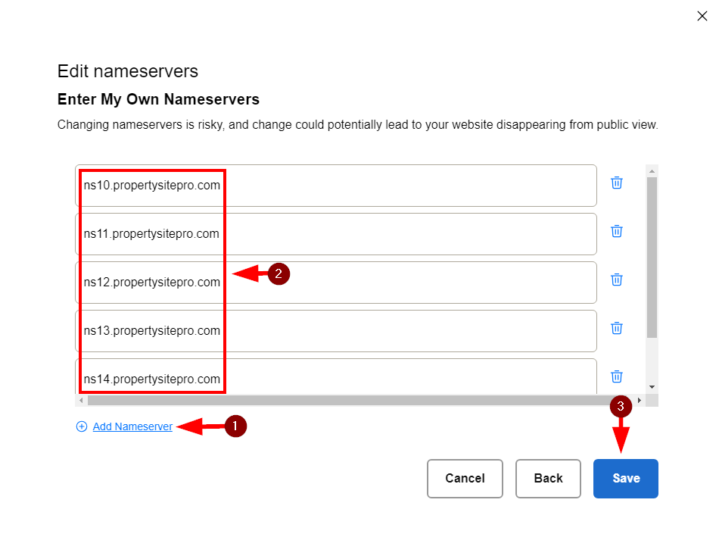Delete the ns13.propertysitepro.com nameserver
719x559 pixels.
click(617, 328)
